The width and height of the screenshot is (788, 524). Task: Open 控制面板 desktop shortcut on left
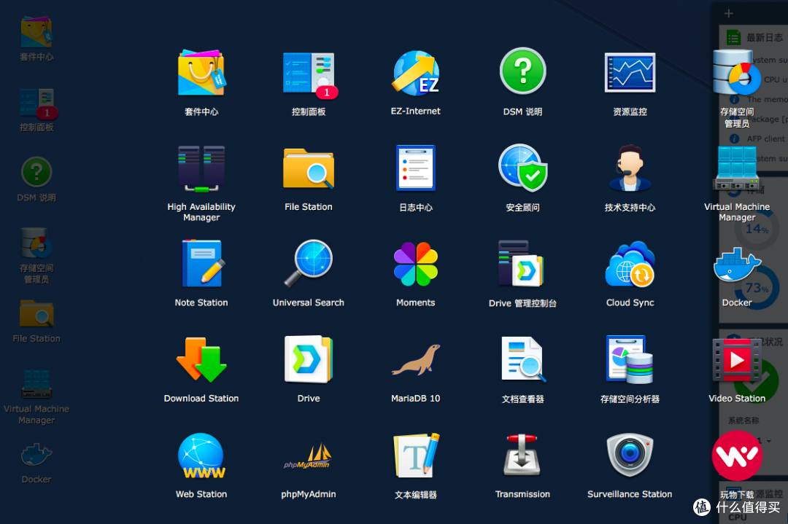tap(38, 104)
